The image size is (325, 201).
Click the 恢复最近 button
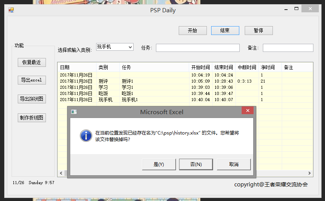(x=32, y=62)
